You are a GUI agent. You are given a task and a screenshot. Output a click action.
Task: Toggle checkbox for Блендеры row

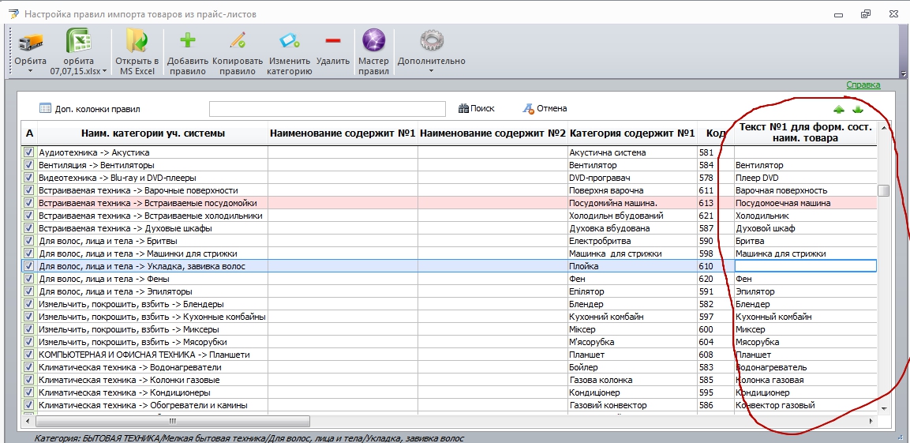29,304
